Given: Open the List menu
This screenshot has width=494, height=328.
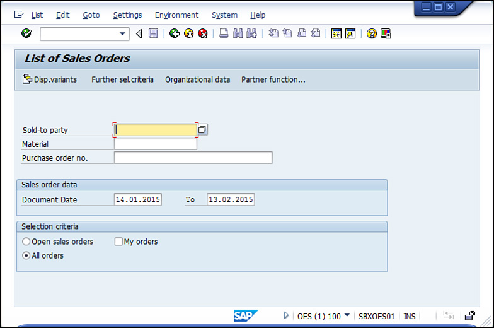Looking at the screenshot, I should 37,15.
